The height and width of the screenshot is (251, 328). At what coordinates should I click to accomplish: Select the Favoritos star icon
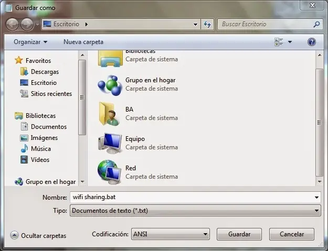tap(18, 60)
